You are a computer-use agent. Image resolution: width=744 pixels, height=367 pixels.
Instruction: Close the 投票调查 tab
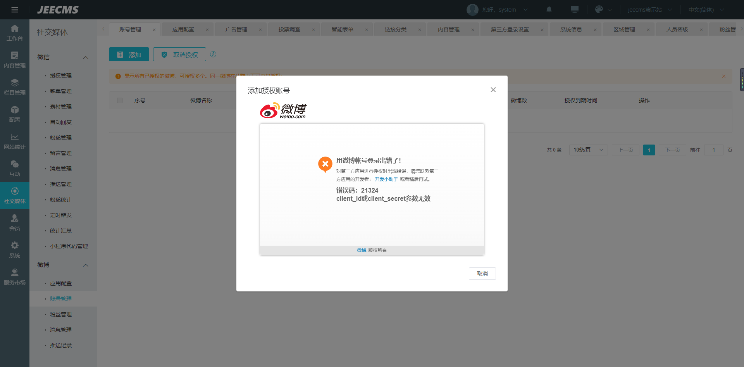click(313, 30)
